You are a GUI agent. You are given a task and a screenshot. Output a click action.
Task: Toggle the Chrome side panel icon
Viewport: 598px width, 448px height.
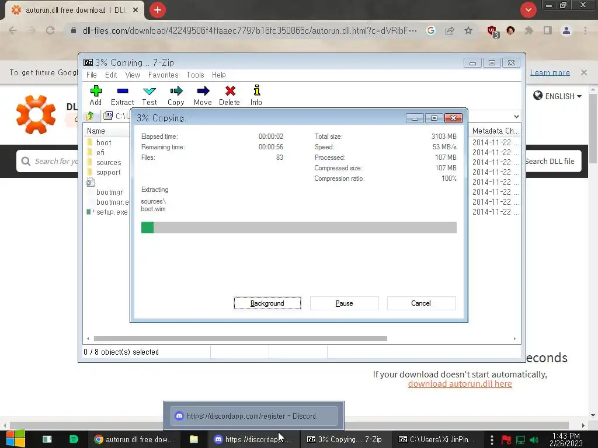(x=548, y=30)
